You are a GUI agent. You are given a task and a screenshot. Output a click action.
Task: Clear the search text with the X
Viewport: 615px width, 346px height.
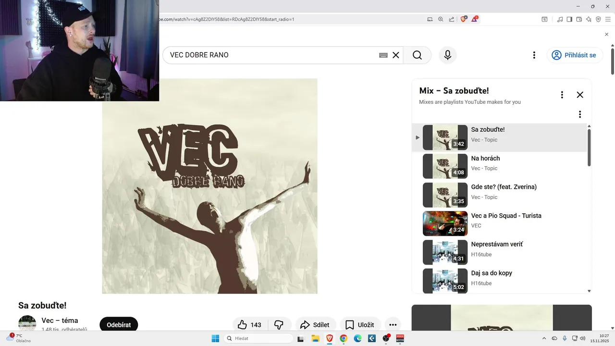(x=396, y=55)
